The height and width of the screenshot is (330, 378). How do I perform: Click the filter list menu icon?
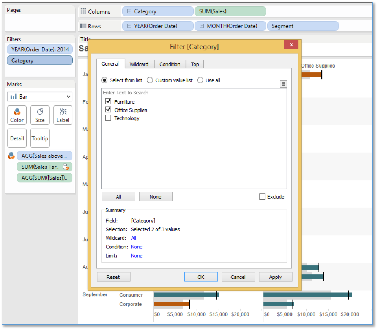pos(283,84)
